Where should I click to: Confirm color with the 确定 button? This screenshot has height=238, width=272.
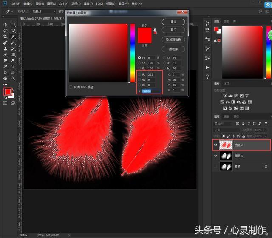point(173,22)
